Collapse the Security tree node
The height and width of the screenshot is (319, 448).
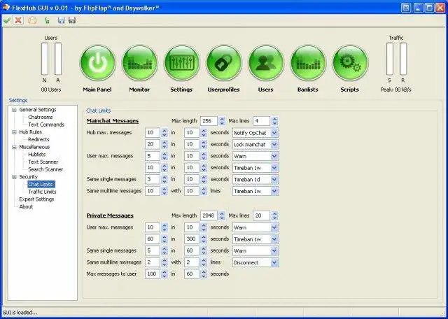[14, 177]
